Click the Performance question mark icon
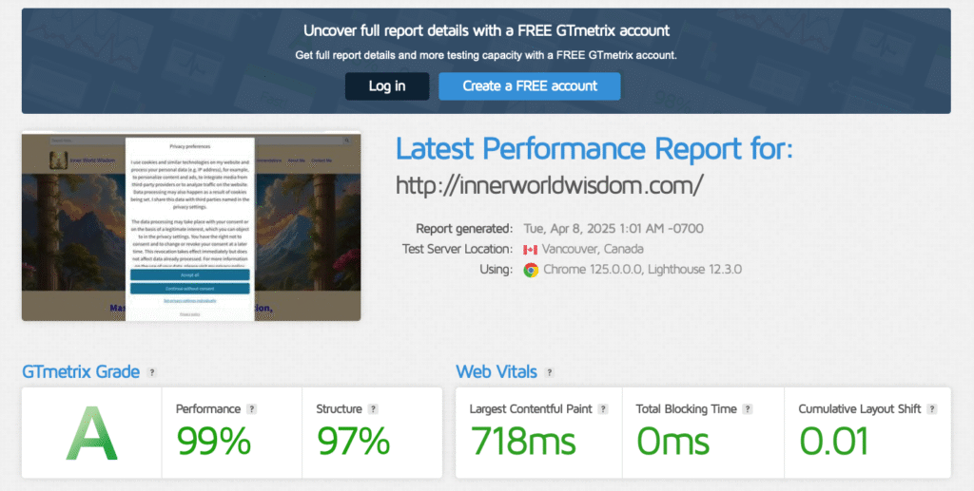This screenshot has height=491, width=974. point(251,409)
